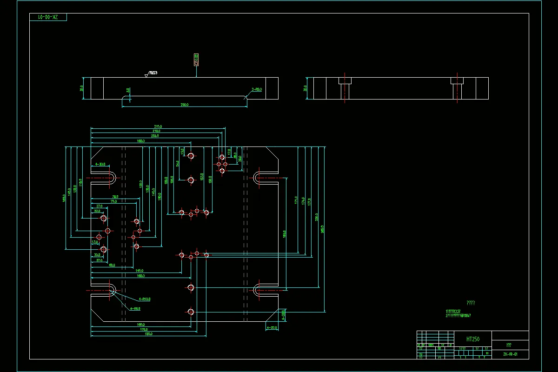Image resolution: width=558 pixels, height=372 pixels.
Task: Click the HT250 material label
Action: tap(472, 339)
